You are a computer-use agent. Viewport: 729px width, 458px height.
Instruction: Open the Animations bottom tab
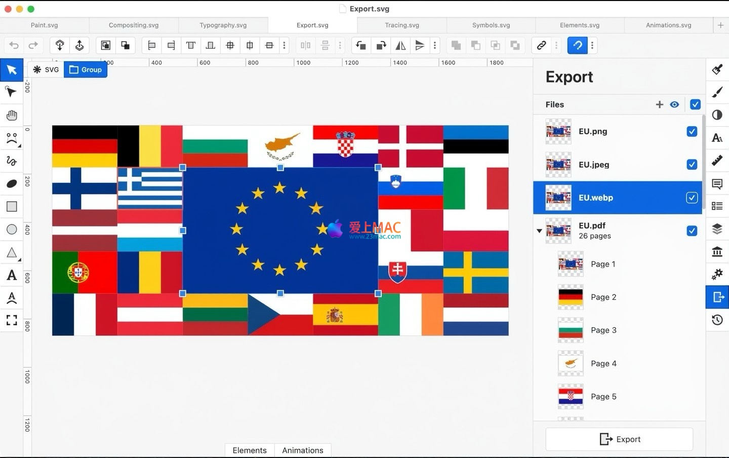tap(302, 450)
